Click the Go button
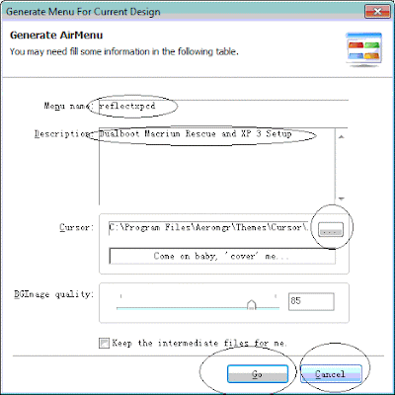395x395 pixels. tap(258, 374)
